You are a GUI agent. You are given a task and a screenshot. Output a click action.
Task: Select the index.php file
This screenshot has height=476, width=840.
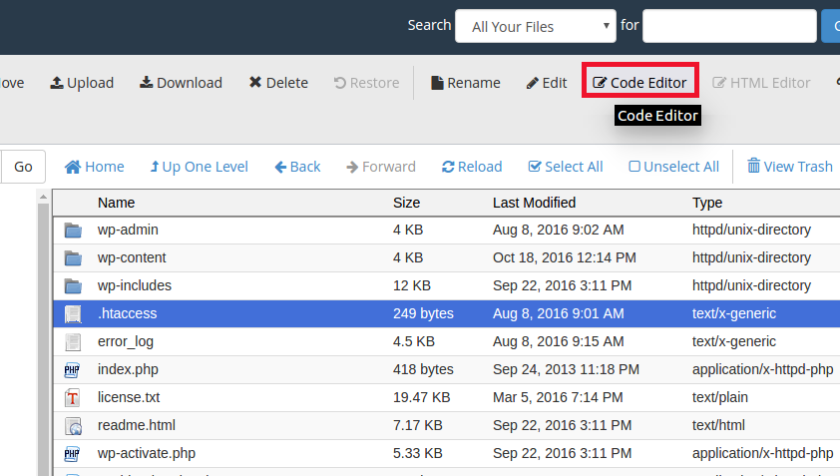128,369
